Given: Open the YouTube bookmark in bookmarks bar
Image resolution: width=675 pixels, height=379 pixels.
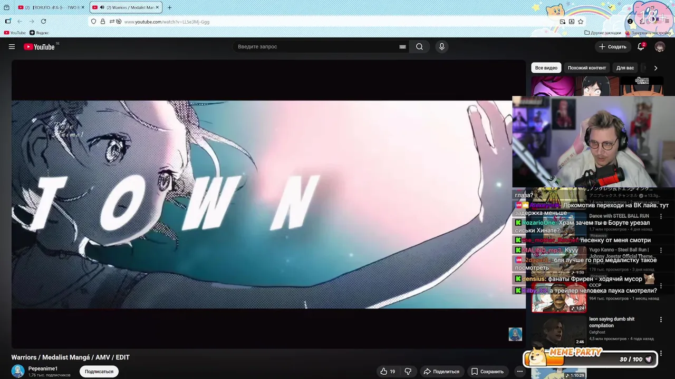Looking at the screenshot, I should [x=15, y=33].
